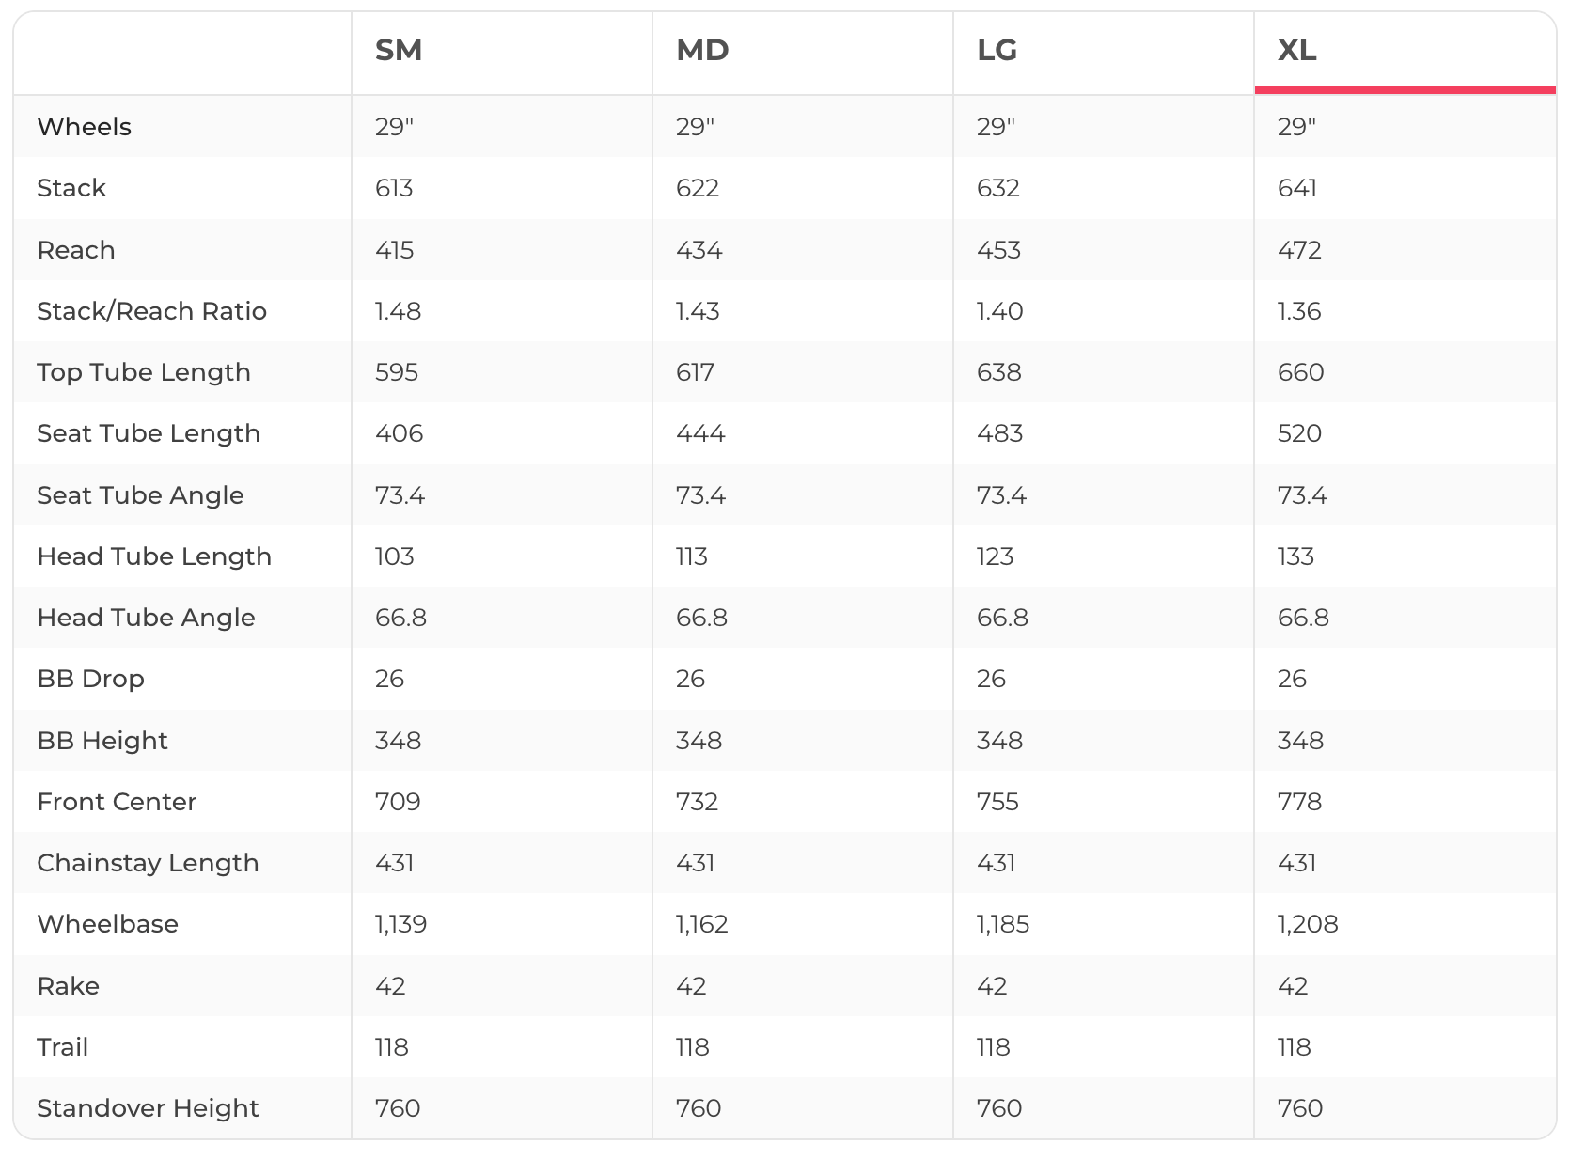Image resolution: width=1570 pixels, height=1160 pixels.
Task: Click the BB Drop row label
Action: coord(90,679)
